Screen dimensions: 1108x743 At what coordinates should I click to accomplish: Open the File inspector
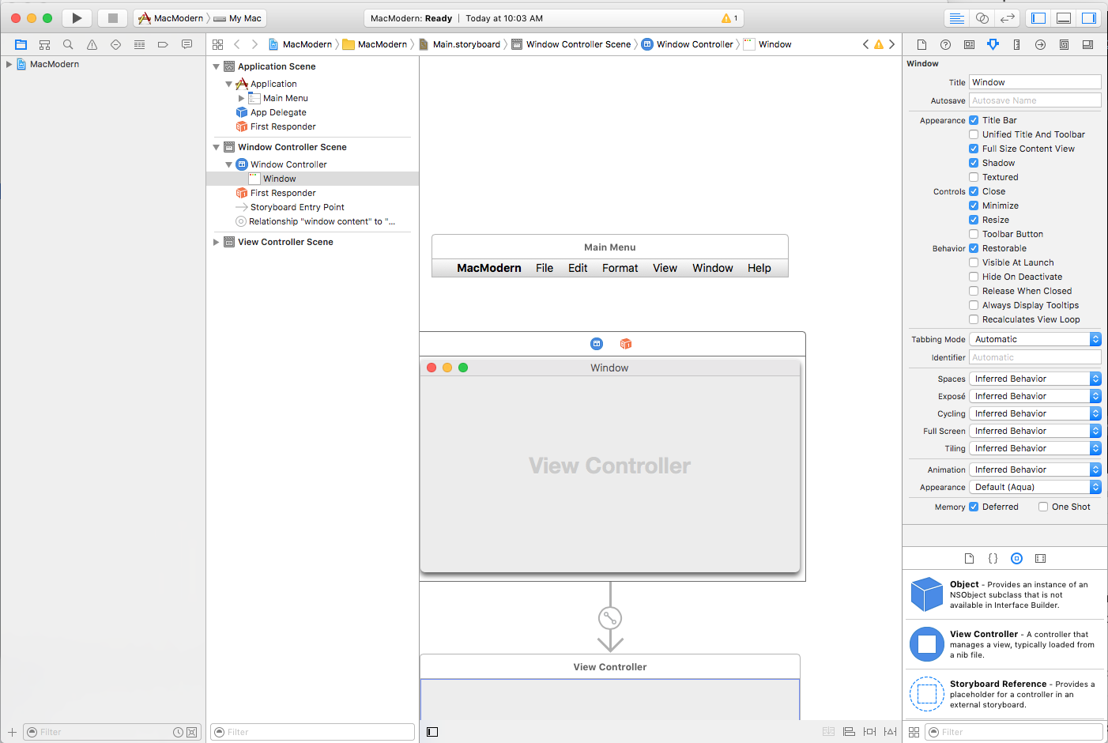click(921, 44)
